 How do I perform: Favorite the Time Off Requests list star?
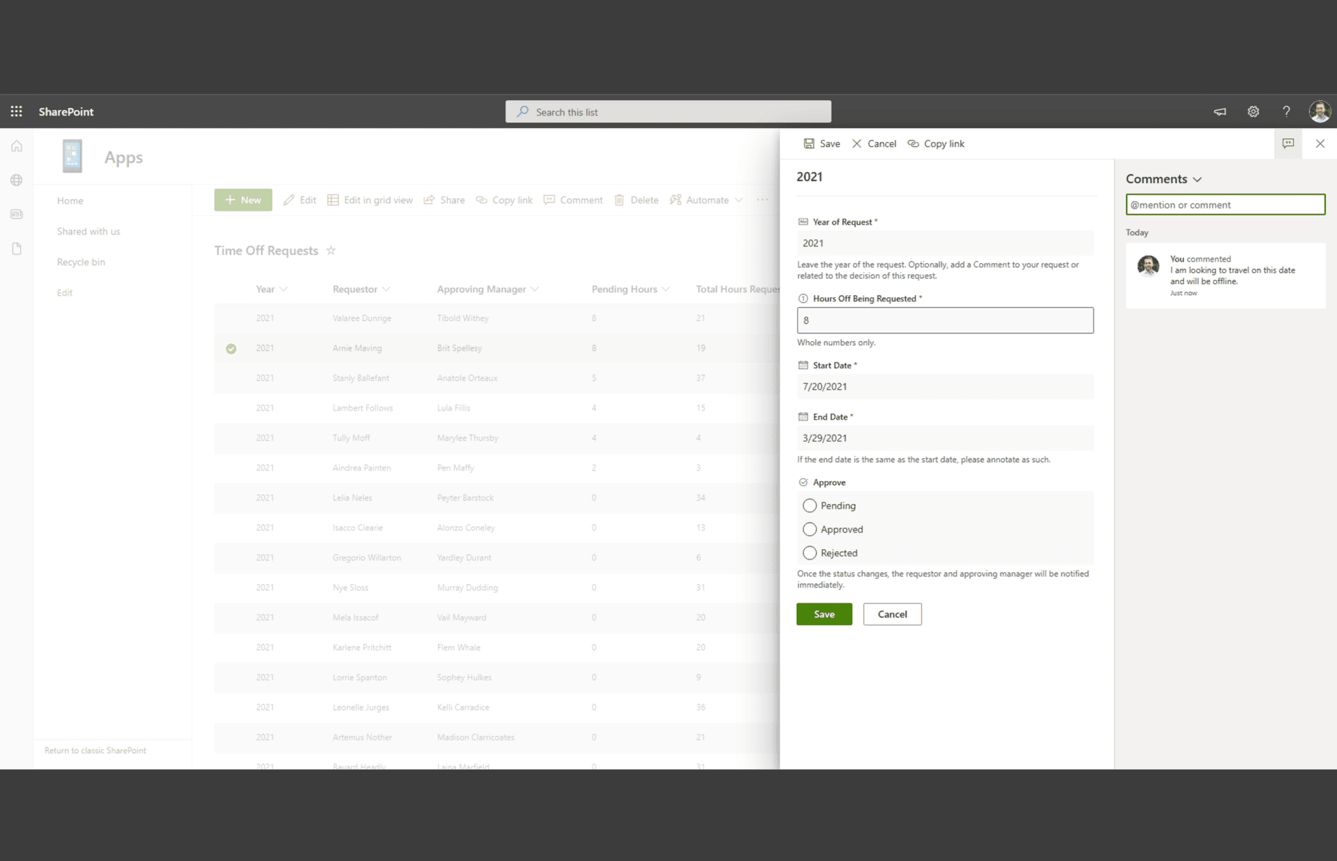pyautogui.click(x=331, y=251)
